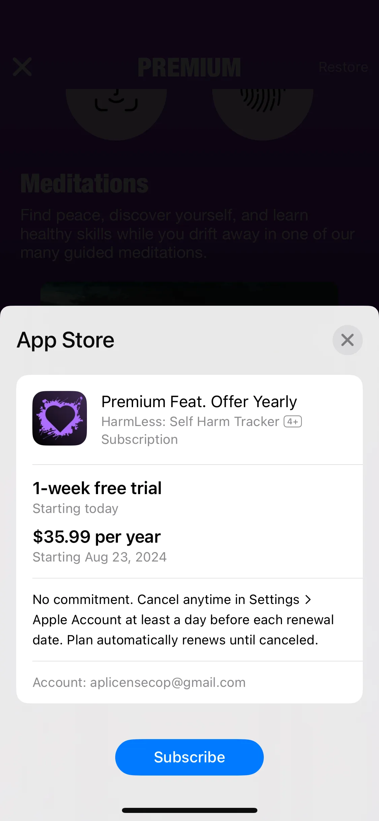Tap the No commitment cancel anytime text
Image resolution: width=379 pixels, height=821 pixels.
(x=183, y=619)
